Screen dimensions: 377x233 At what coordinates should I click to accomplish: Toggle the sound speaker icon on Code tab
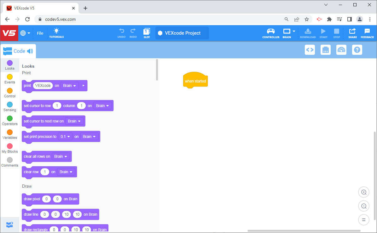[30, 51]
